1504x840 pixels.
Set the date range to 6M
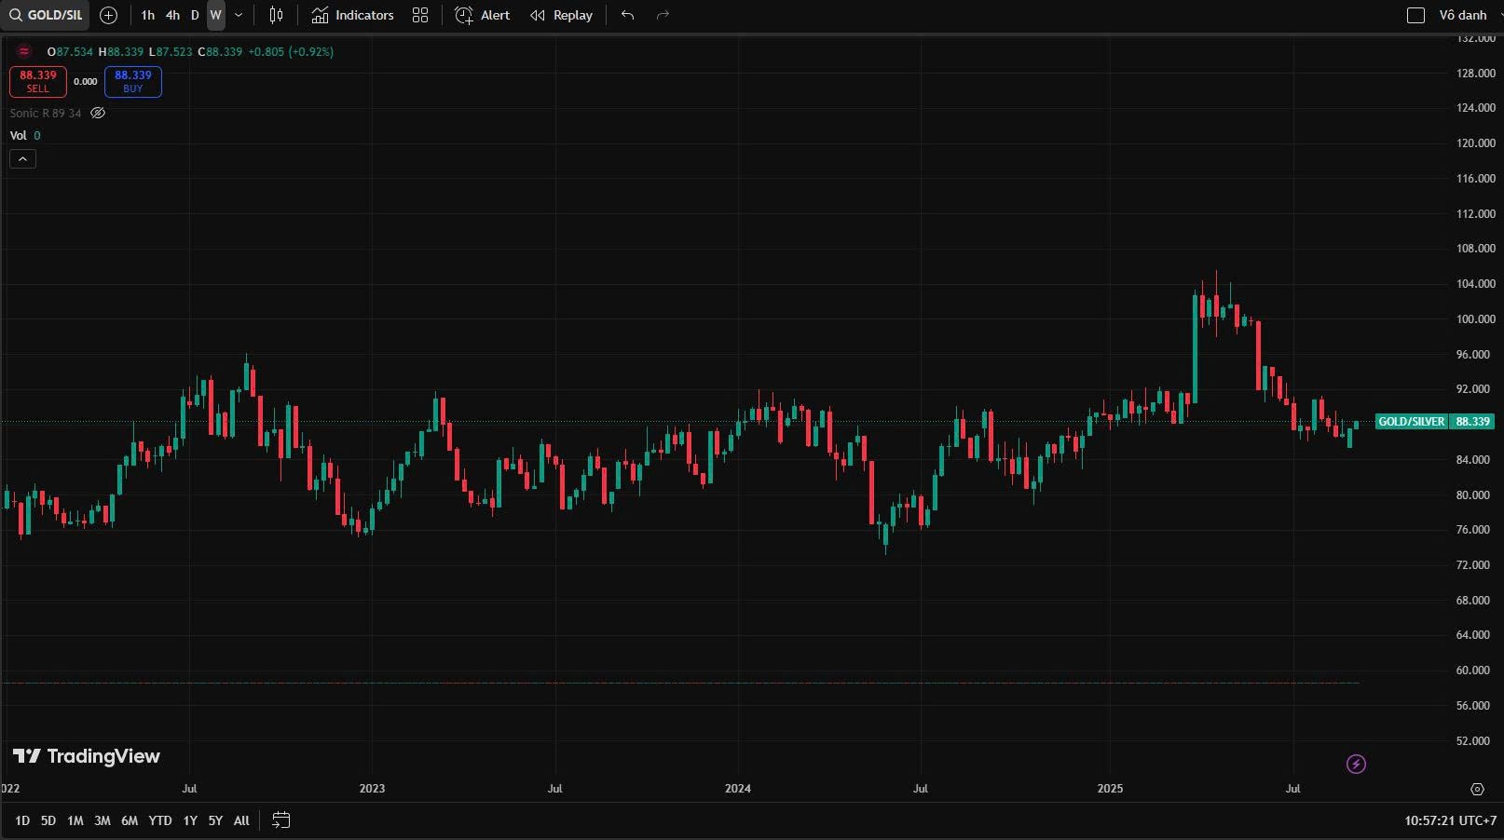click(130, 820)
